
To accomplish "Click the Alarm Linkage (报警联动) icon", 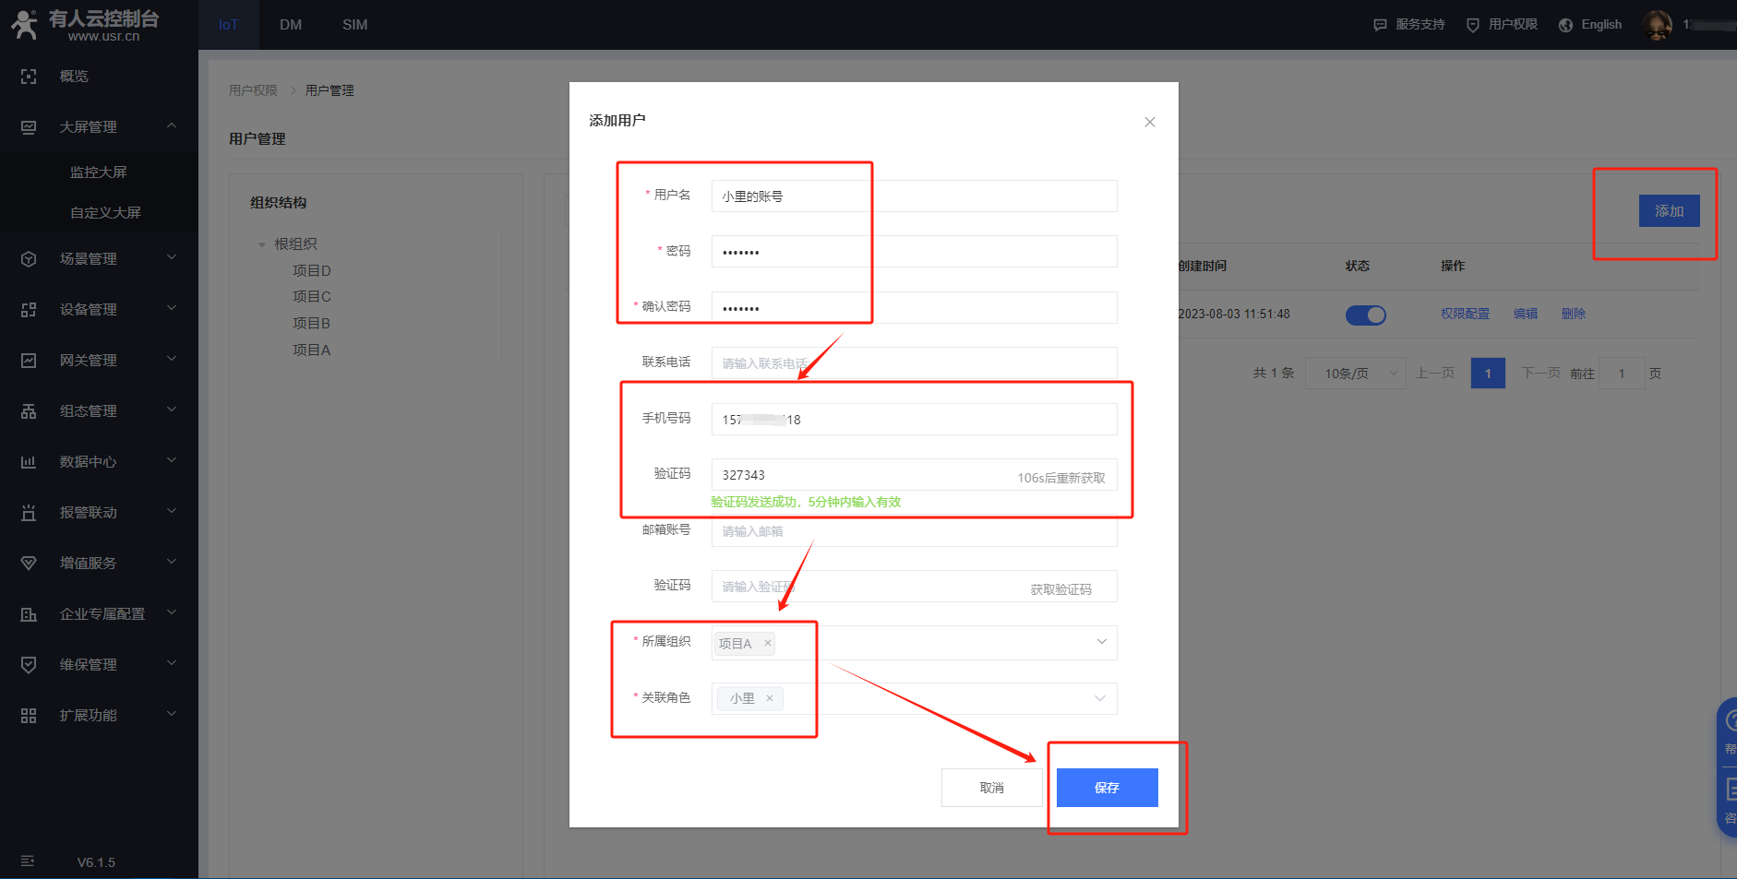I will [x=29, y=513].
